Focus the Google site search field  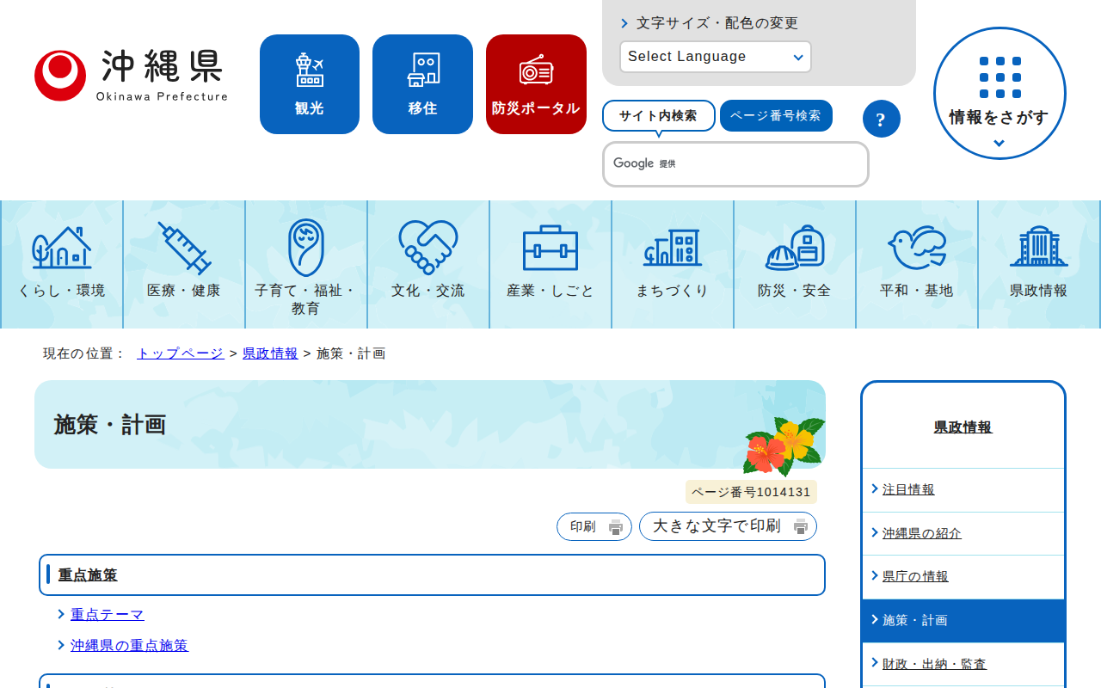click(x=735, y=164)
